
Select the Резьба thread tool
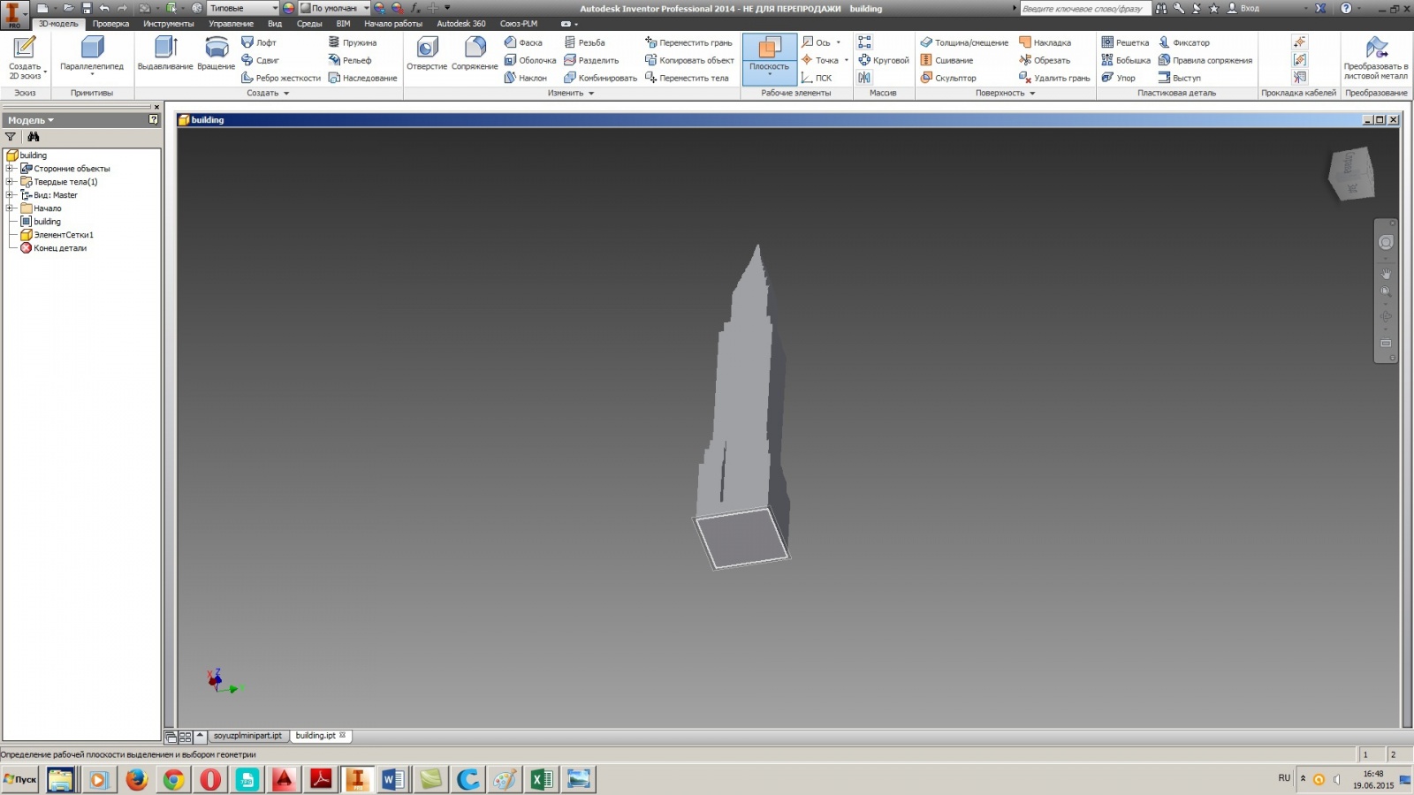point(585,42)
